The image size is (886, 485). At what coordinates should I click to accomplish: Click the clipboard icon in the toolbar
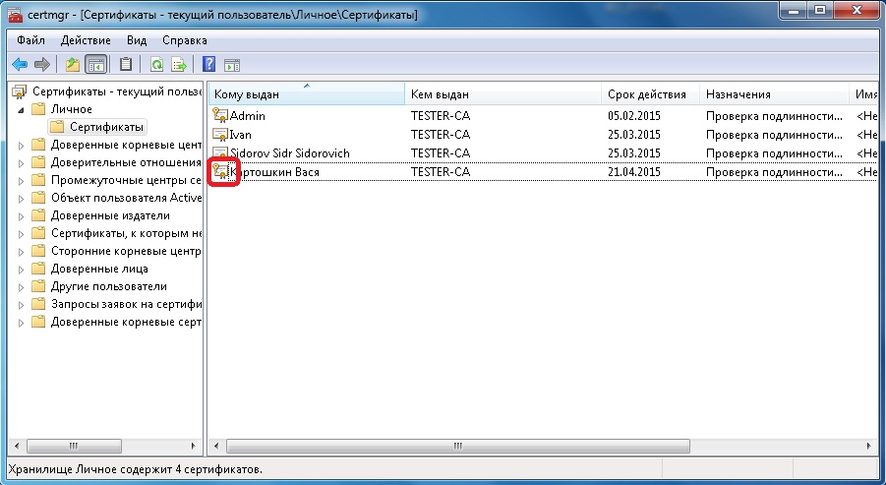[125, 65]
